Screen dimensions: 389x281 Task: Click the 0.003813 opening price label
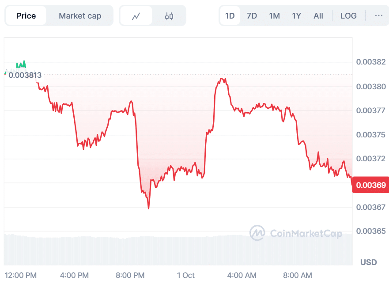(x=25, y=75)
